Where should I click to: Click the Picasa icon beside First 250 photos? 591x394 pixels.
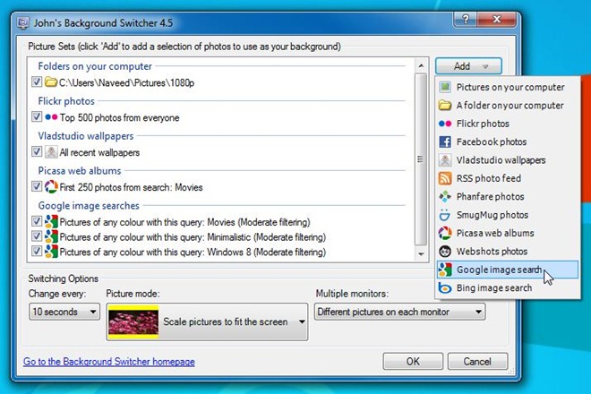click(51, 186)
